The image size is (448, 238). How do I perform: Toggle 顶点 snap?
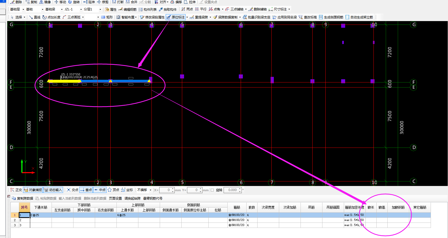pos(113,190)
